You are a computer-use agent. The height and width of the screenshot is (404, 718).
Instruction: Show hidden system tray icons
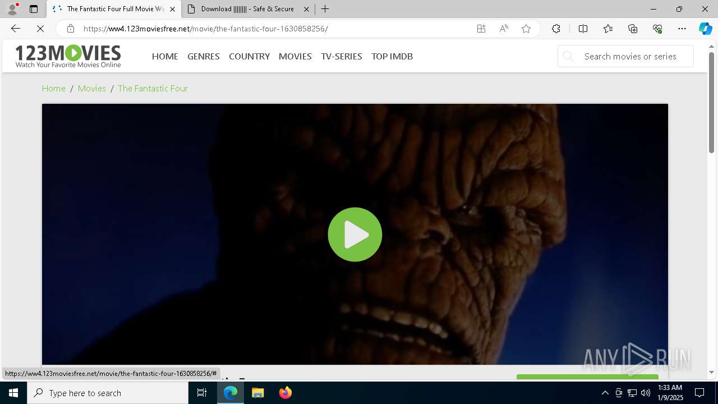605,393
